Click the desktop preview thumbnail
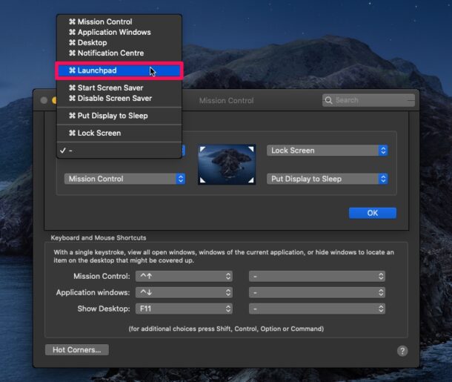Image resolution: width=452 pixels, height=382 pixels. tap(227, 165)
